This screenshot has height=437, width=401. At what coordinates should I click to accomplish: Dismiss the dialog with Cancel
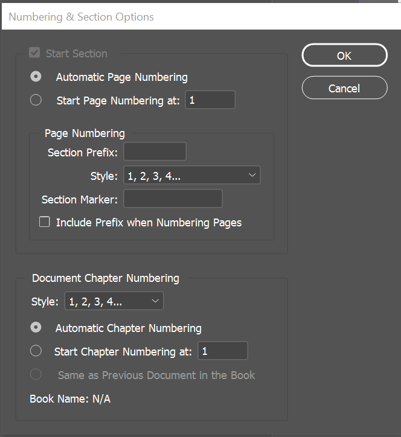[x=344, y=88]
